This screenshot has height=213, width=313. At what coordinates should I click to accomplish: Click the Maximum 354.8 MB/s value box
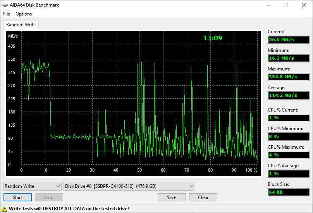tap(288, 77)
